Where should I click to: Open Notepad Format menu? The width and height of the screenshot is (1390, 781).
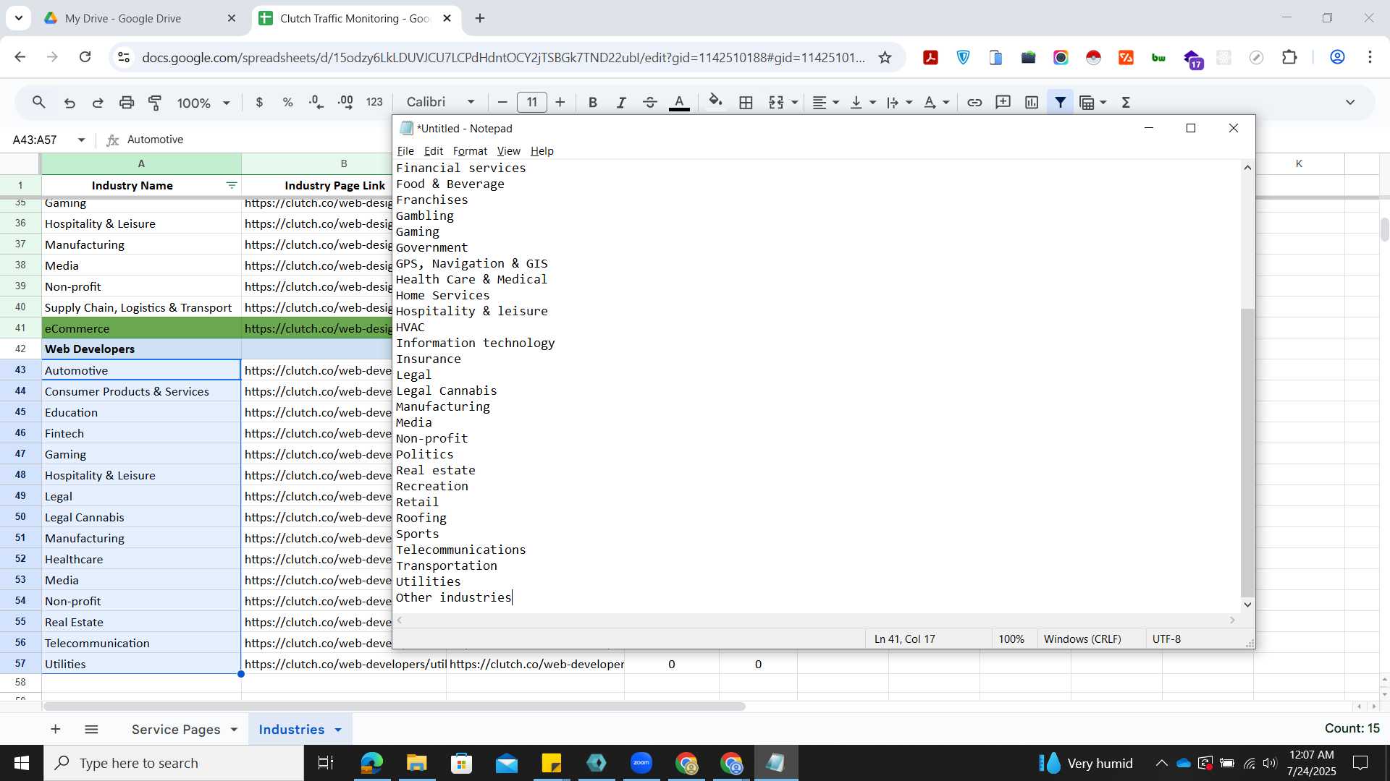pyautogui.click(x=470, y=151)
